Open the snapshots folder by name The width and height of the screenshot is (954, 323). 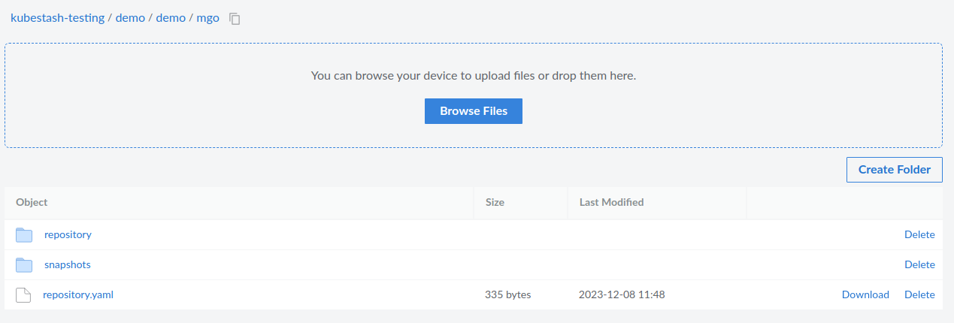pos(67,264)
